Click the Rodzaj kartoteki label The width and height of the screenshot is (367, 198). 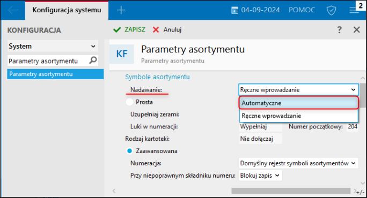pos(147,139)
